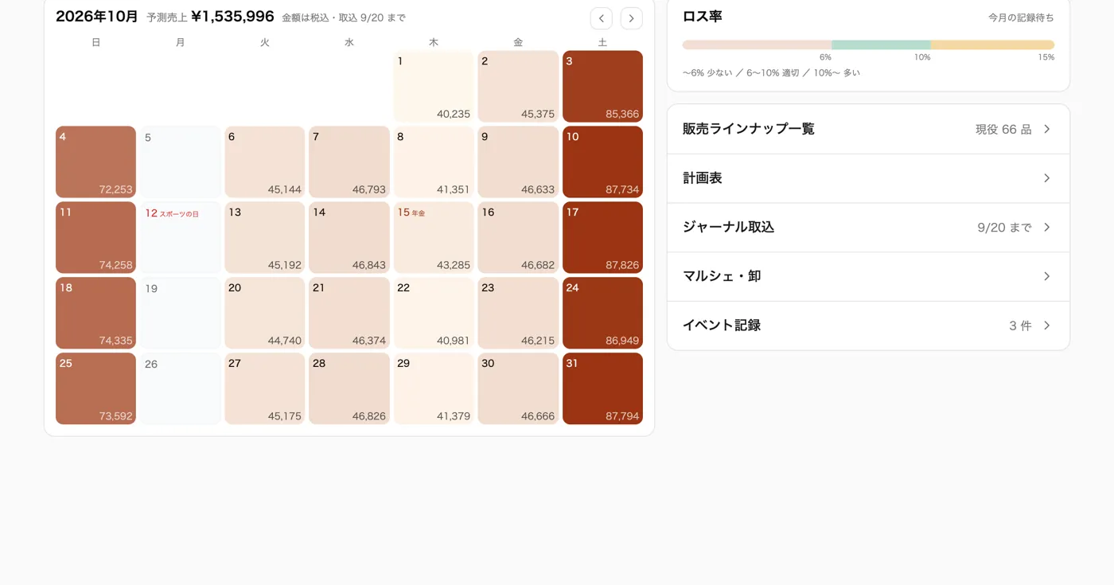Select October 25 cell showing 73,592
The width and height of the screenshot is (1114, 585).
[95, 389]
